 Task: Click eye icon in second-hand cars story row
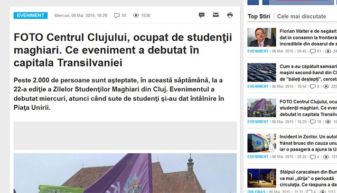tap(326, 86)
